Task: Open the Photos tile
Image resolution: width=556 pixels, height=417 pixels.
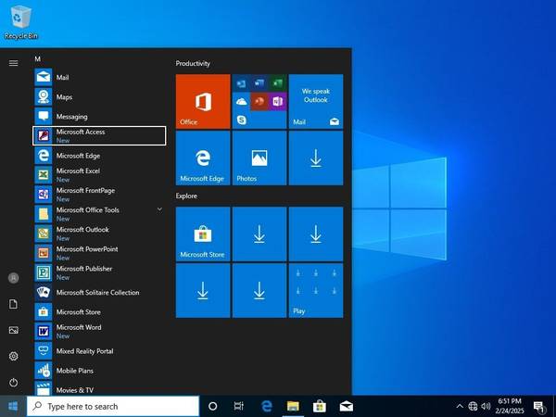Action: click(259, 158)
